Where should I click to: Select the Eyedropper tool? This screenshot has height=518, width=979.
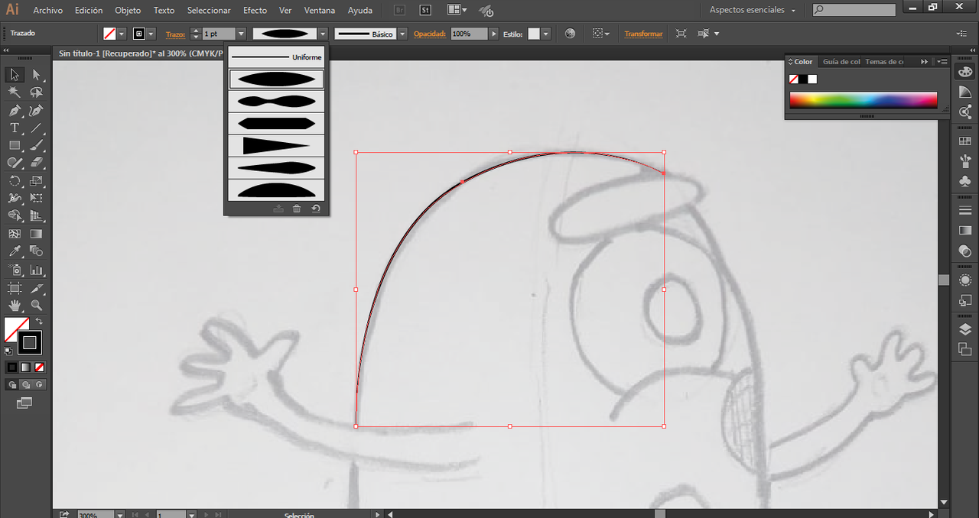point(15,251)
